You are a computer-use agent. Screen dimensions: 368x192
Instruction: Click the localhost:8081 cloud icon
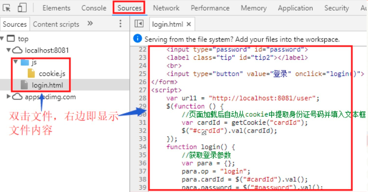[18, 50]
